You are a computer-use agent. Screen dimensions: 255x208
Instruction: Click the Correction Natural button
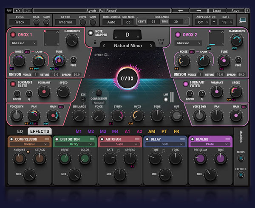[x=99, y=103]
